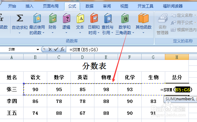Click inside the formula bar text =SUM(B5:G6)

84,50
